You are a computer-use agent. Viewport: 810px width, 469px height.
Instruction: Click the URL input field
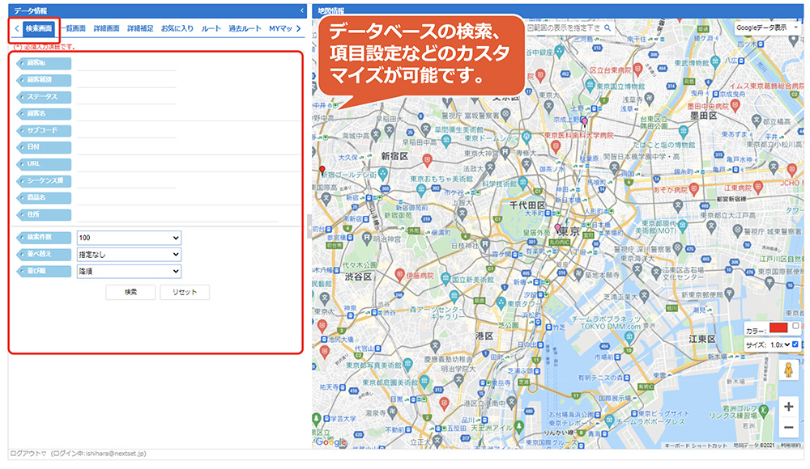189,164
